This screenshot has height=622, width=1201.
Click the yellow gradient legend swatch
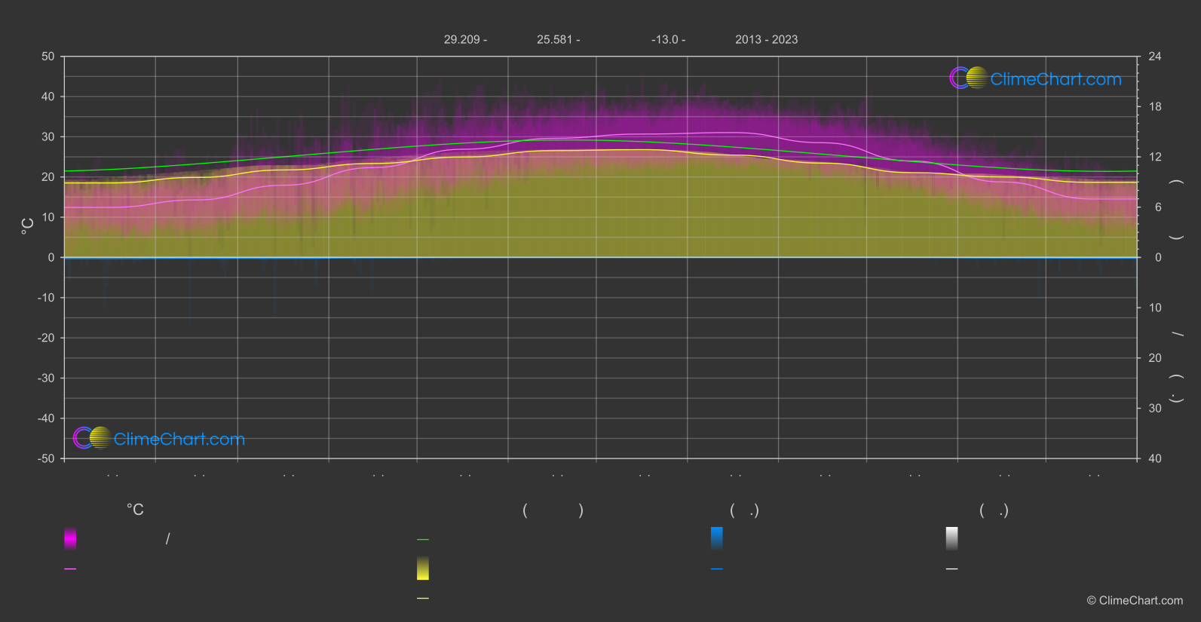click(423, 568)
